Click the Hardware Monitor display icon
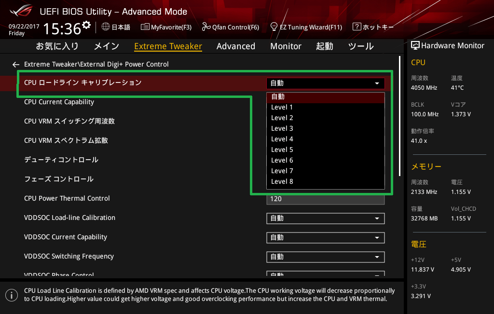This screenshot has height=314, width=494. [x=415, y=46]
